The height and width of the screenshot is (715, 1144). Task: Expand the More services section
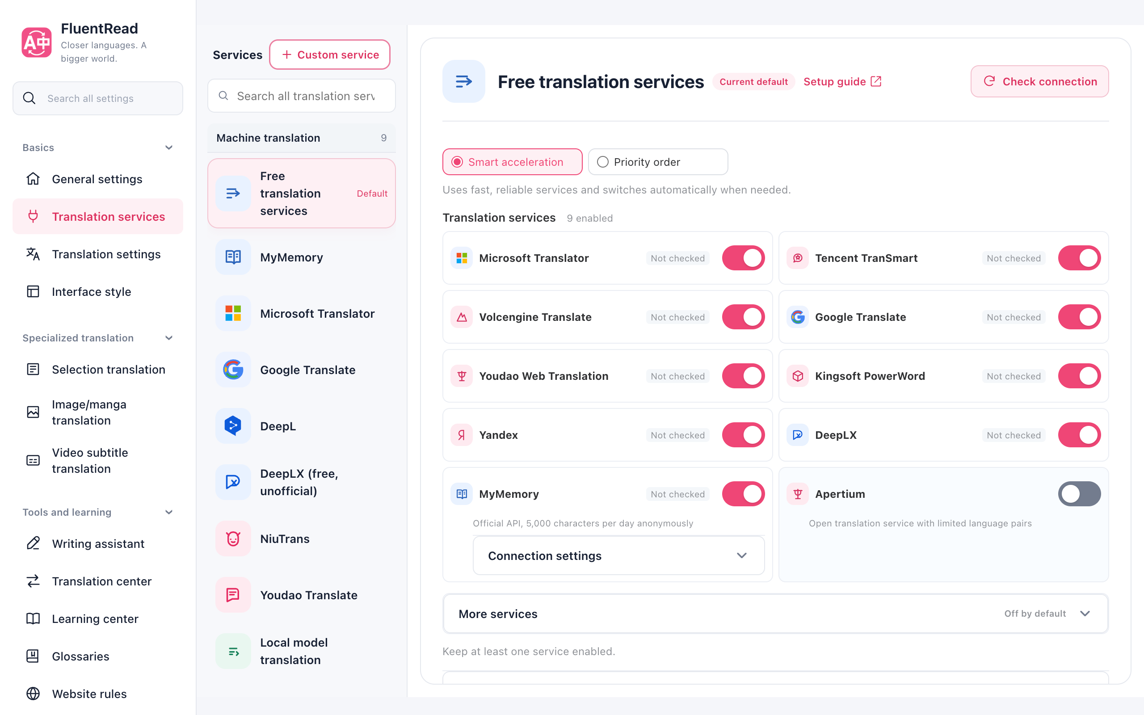point(775,613)
